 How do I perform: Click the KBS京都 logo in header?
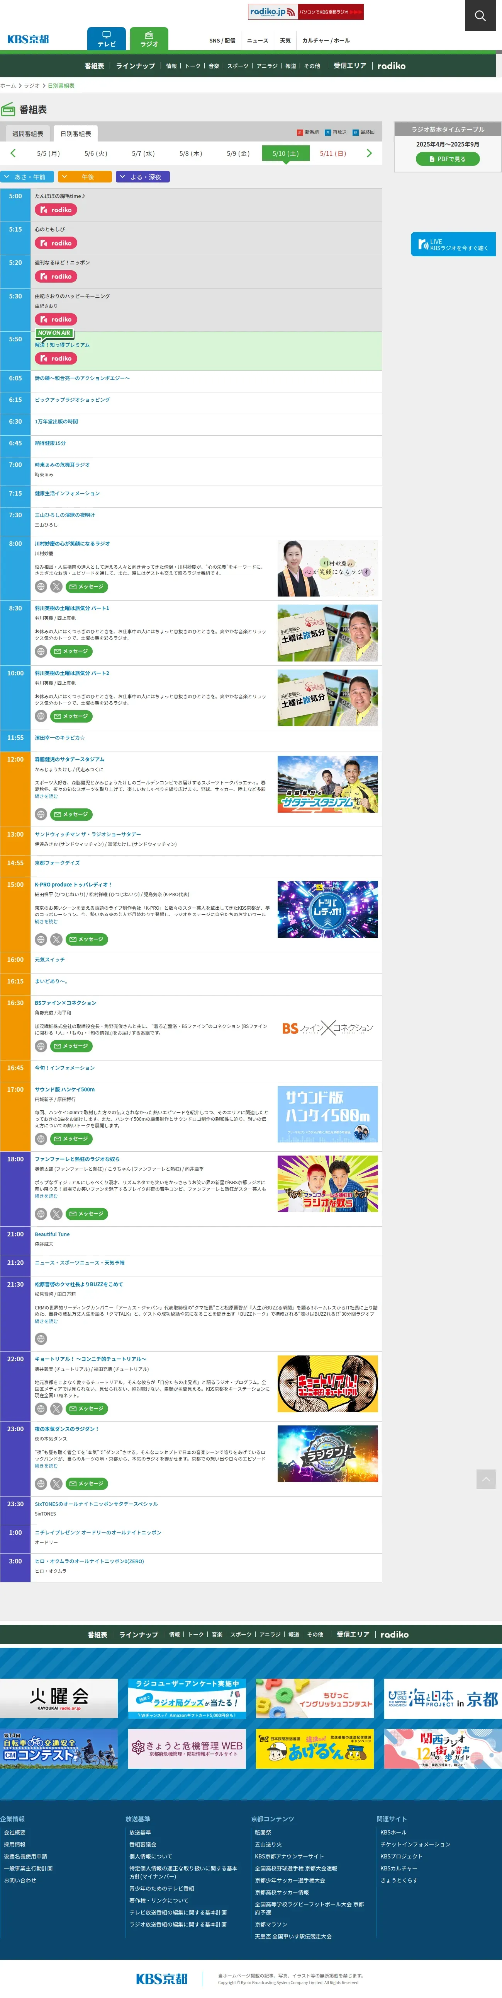28,39
